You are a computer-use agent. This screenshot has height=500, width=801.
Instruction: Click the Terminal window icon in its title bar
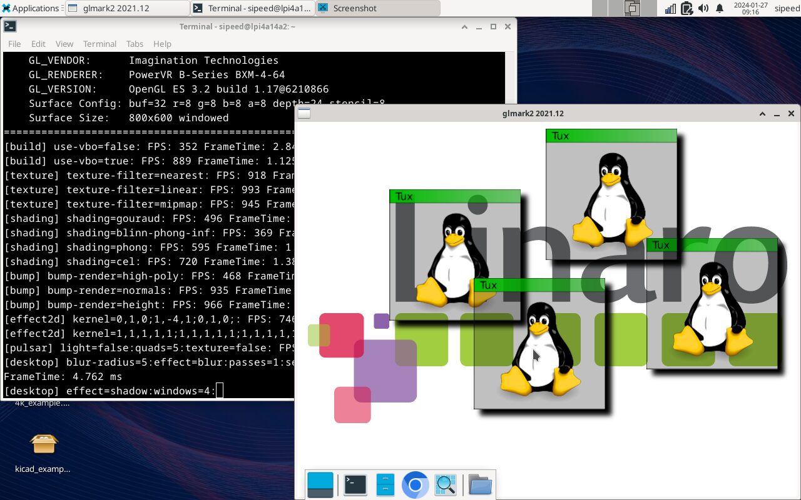coord(10,26)
